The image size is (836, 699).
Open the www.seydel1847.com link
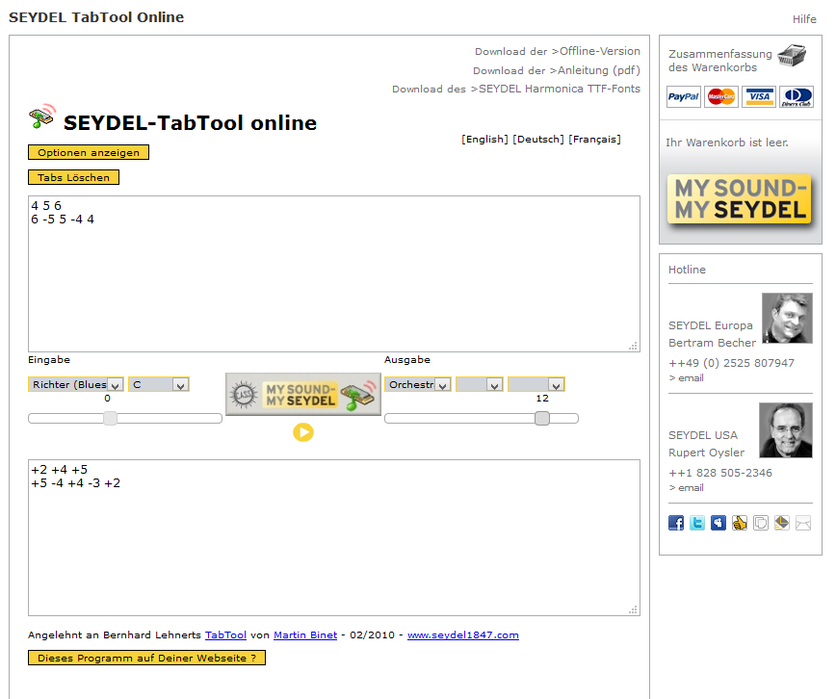(462, 635)
